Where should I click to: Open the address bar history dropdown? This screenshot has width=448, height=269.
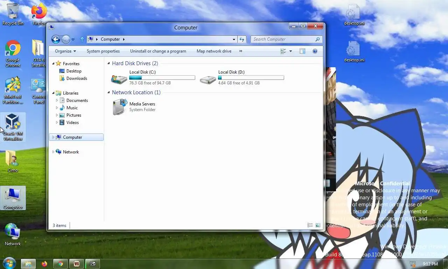234,39
